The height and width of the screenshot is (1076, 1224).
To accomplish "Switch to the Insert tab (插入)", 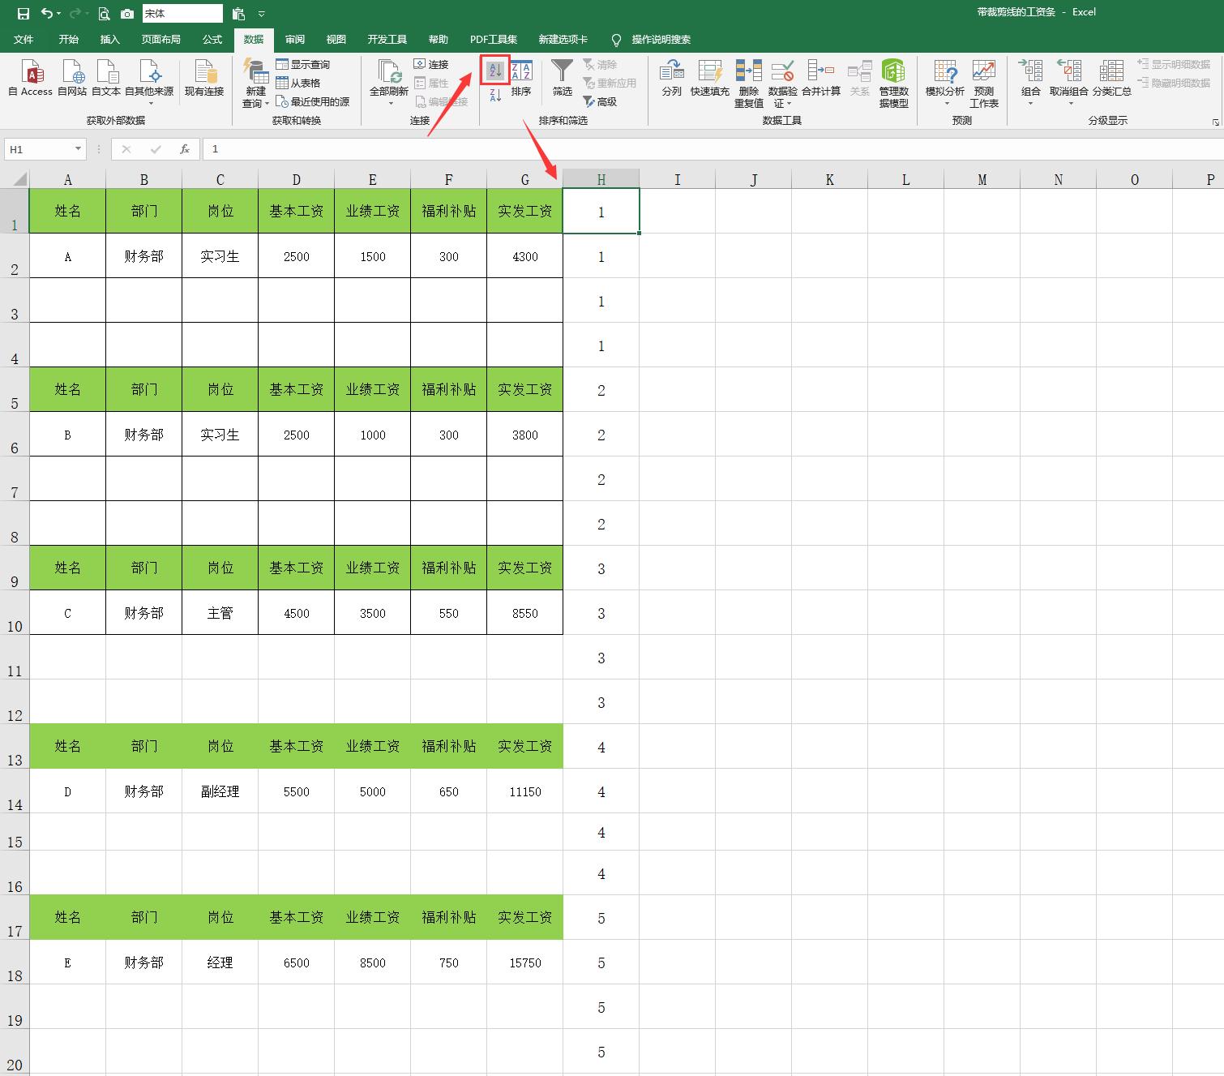I will (x=109, y=39).
